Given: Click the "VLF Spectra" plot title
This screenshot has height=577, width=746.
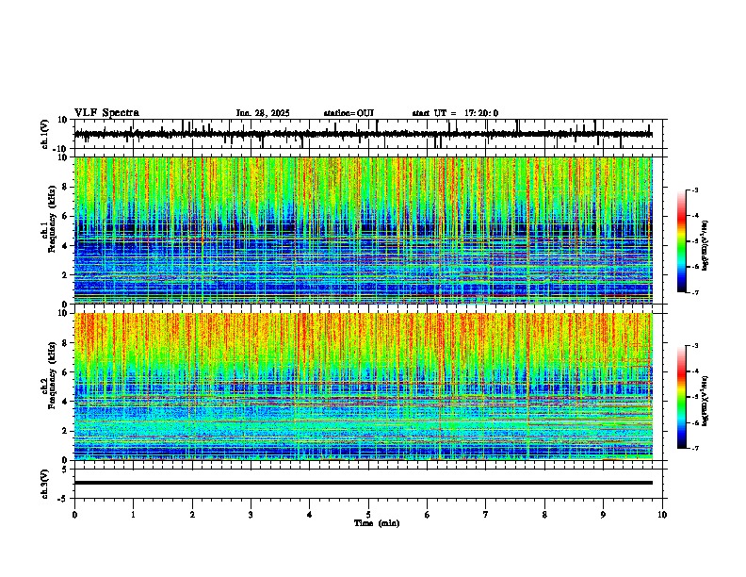Looking at the screenshot, I should pyautogui.click(x=106, y=113).
